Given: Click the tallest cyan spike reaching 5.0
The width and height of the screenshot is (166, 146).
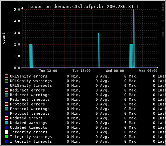Looking at the screenshot, I should (x=134, y=39).
